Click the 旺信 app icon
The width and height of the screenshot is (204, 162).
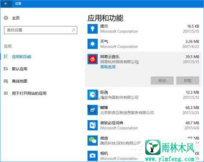92,95
